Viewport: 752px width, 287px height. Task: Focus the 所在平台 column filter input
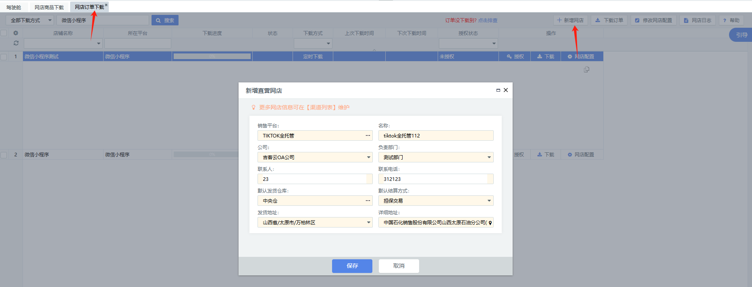138,43
